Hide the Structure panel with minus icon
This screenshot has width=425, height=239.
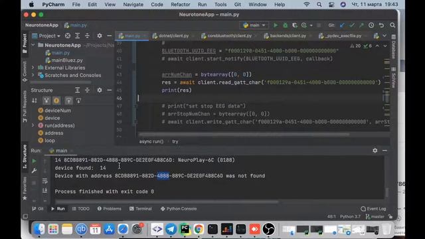[109, 90]
